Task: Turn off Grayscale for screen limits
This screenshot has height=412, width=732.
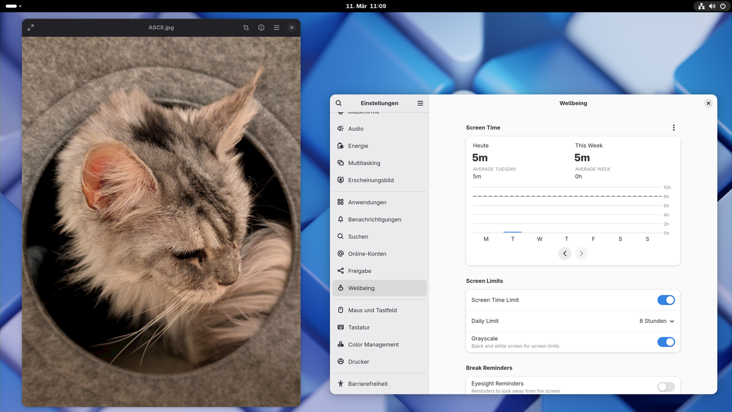Action: pyautogui.click(x=666, y=342)
